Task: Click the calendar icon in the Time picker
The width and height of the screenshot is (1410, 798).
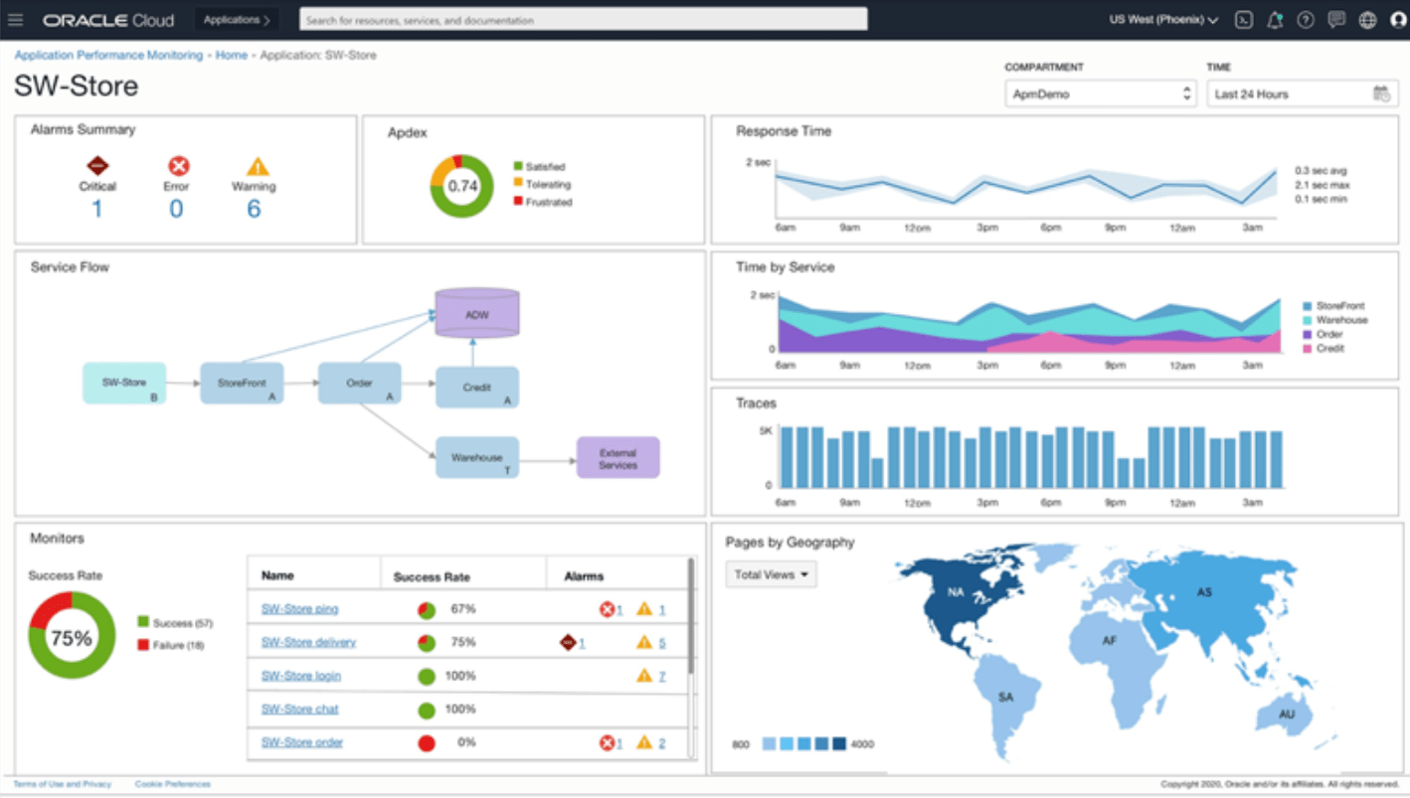Action: click(x=1382, y=92)
